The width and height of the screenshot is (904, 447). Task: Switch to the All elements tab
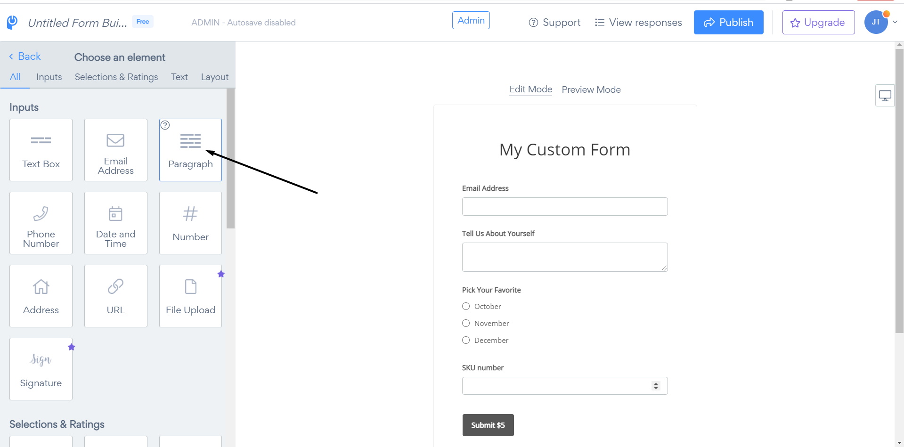tap(15, 77)
